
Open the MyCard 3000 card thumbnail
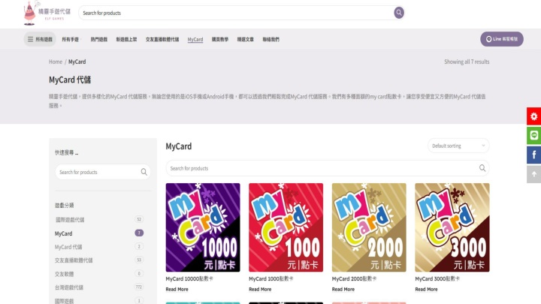tap(452, 227)
